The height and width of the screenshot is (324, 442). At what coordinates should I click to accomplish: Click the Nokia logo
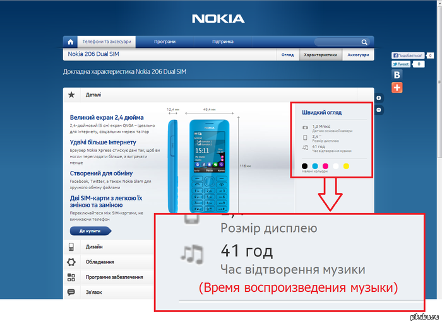(218, 19)
